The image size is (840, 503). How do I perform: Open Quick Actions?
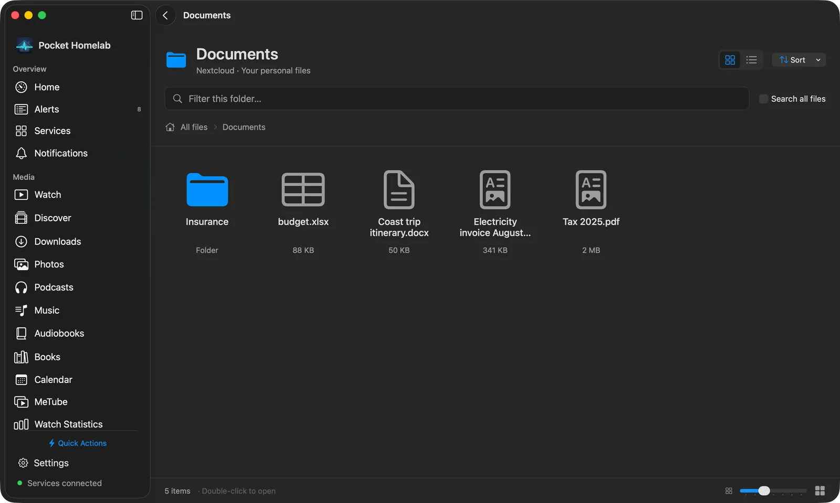point(78,443)
